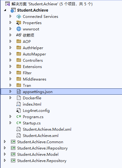
Task: Expand the Student.Achieve.Repository project arrow
Action: [5, 160]
